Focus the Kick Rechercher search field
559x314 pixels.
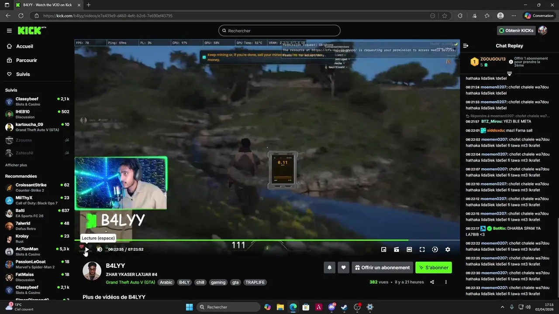point(279,31)
